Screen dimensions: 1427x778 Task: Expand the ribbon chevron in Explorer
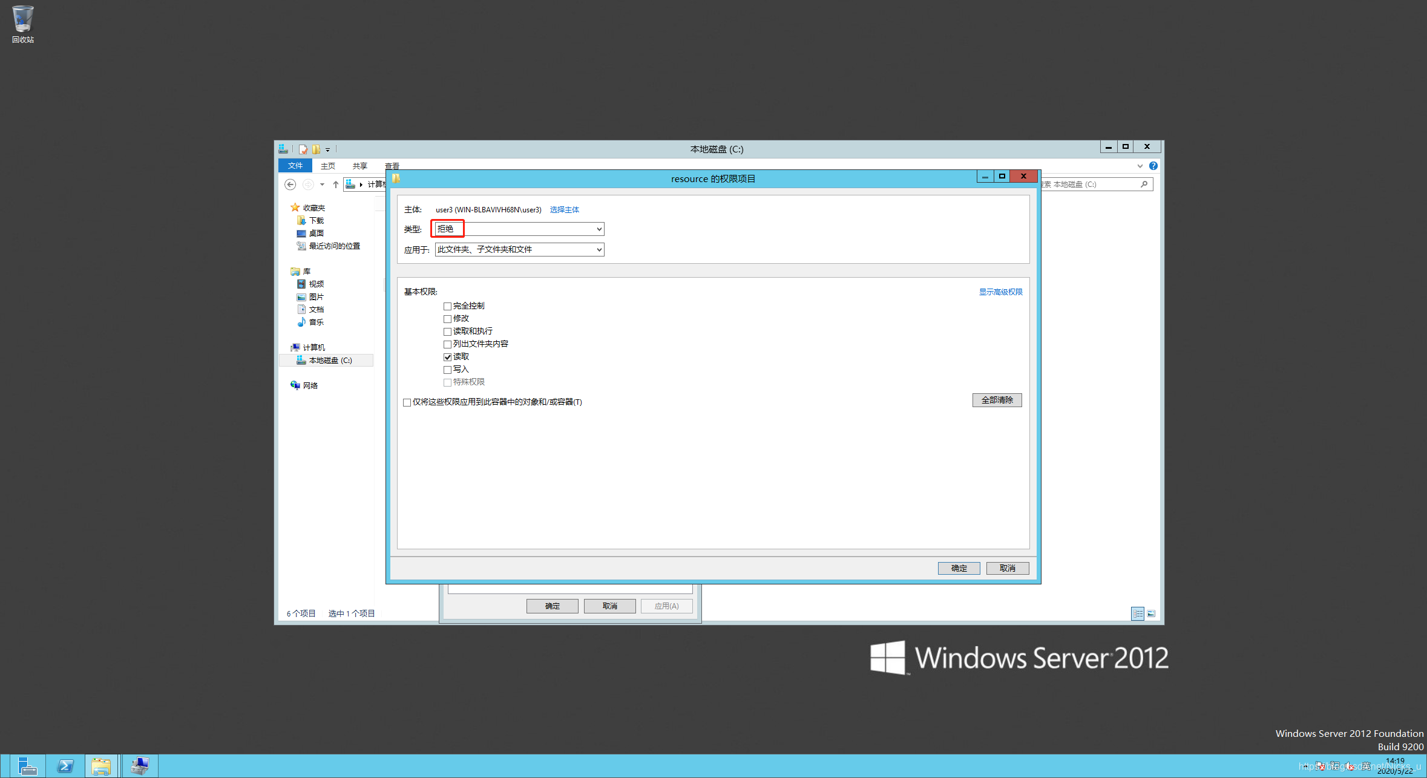(x=1140, y=166)
